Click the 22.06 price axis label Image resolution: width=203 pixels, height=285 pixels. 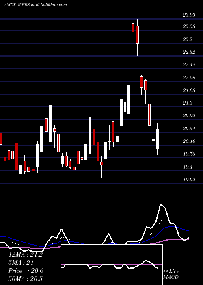click(x=189, y=78)
